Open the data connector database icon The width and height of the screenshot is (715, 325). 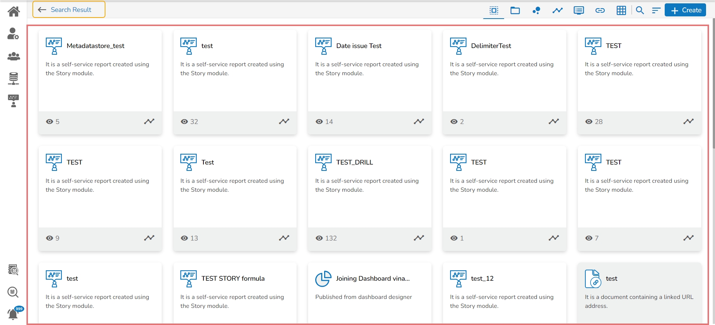point(13,79)
